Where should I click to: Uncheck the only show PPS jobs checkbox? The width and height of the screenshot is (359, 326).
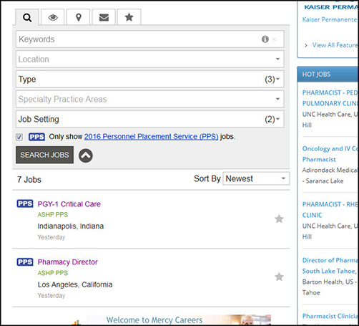(19, 137)
